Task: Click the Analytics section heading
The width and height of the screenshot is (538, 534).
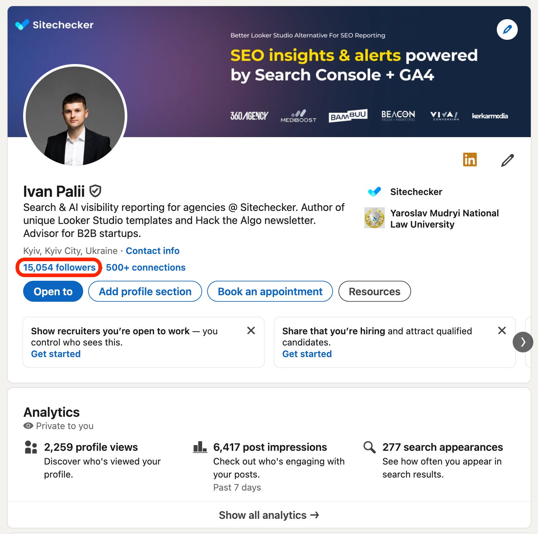Action: click(51, 412)
